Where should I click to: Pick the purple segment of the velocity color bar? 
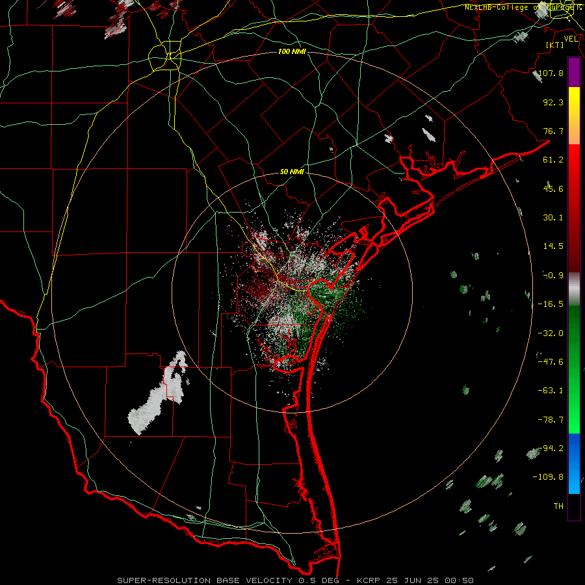(574, 72)
